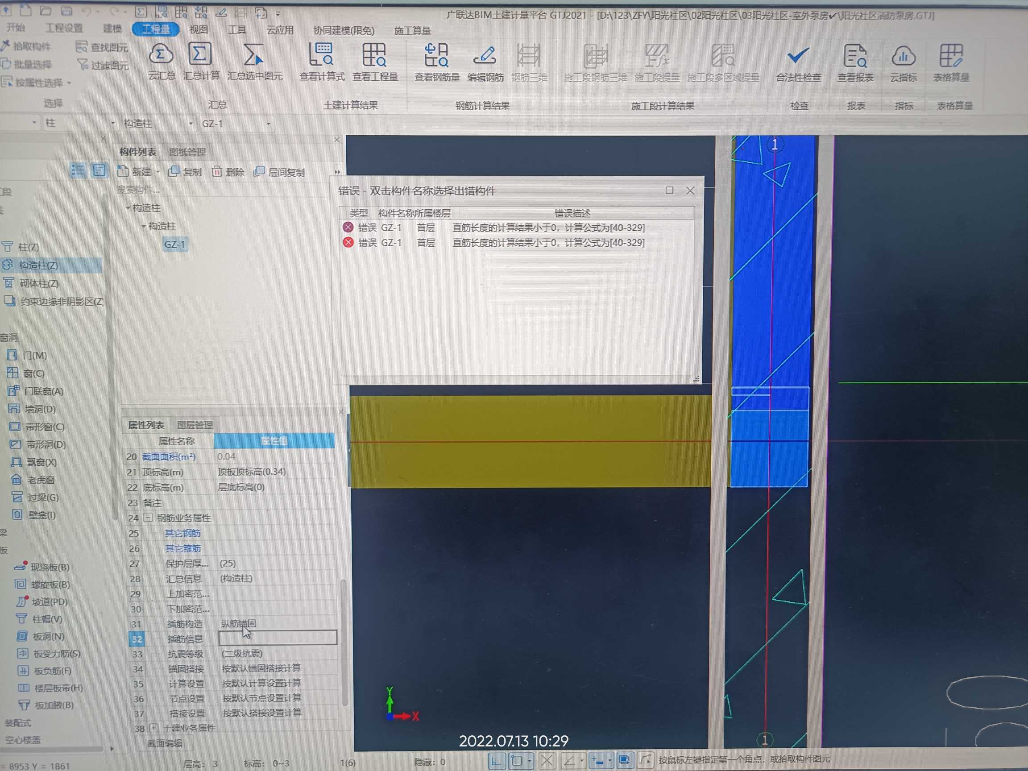Select GZ-1 in component list
This screenshot has width=1028, height=771.
click(175, 244)
